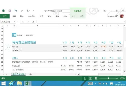Click the blue 1月 month selector cell

coord(14,35)
